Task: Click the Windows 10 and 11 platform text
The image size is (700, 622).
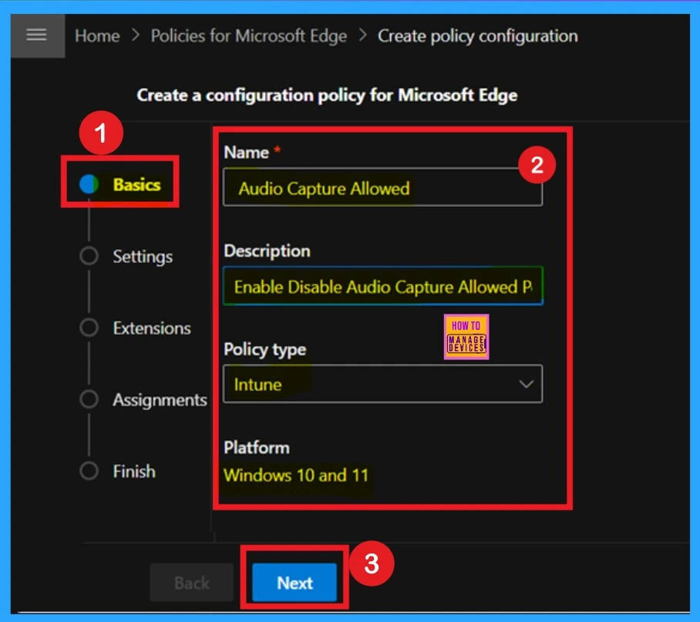Action: point(296,476)
